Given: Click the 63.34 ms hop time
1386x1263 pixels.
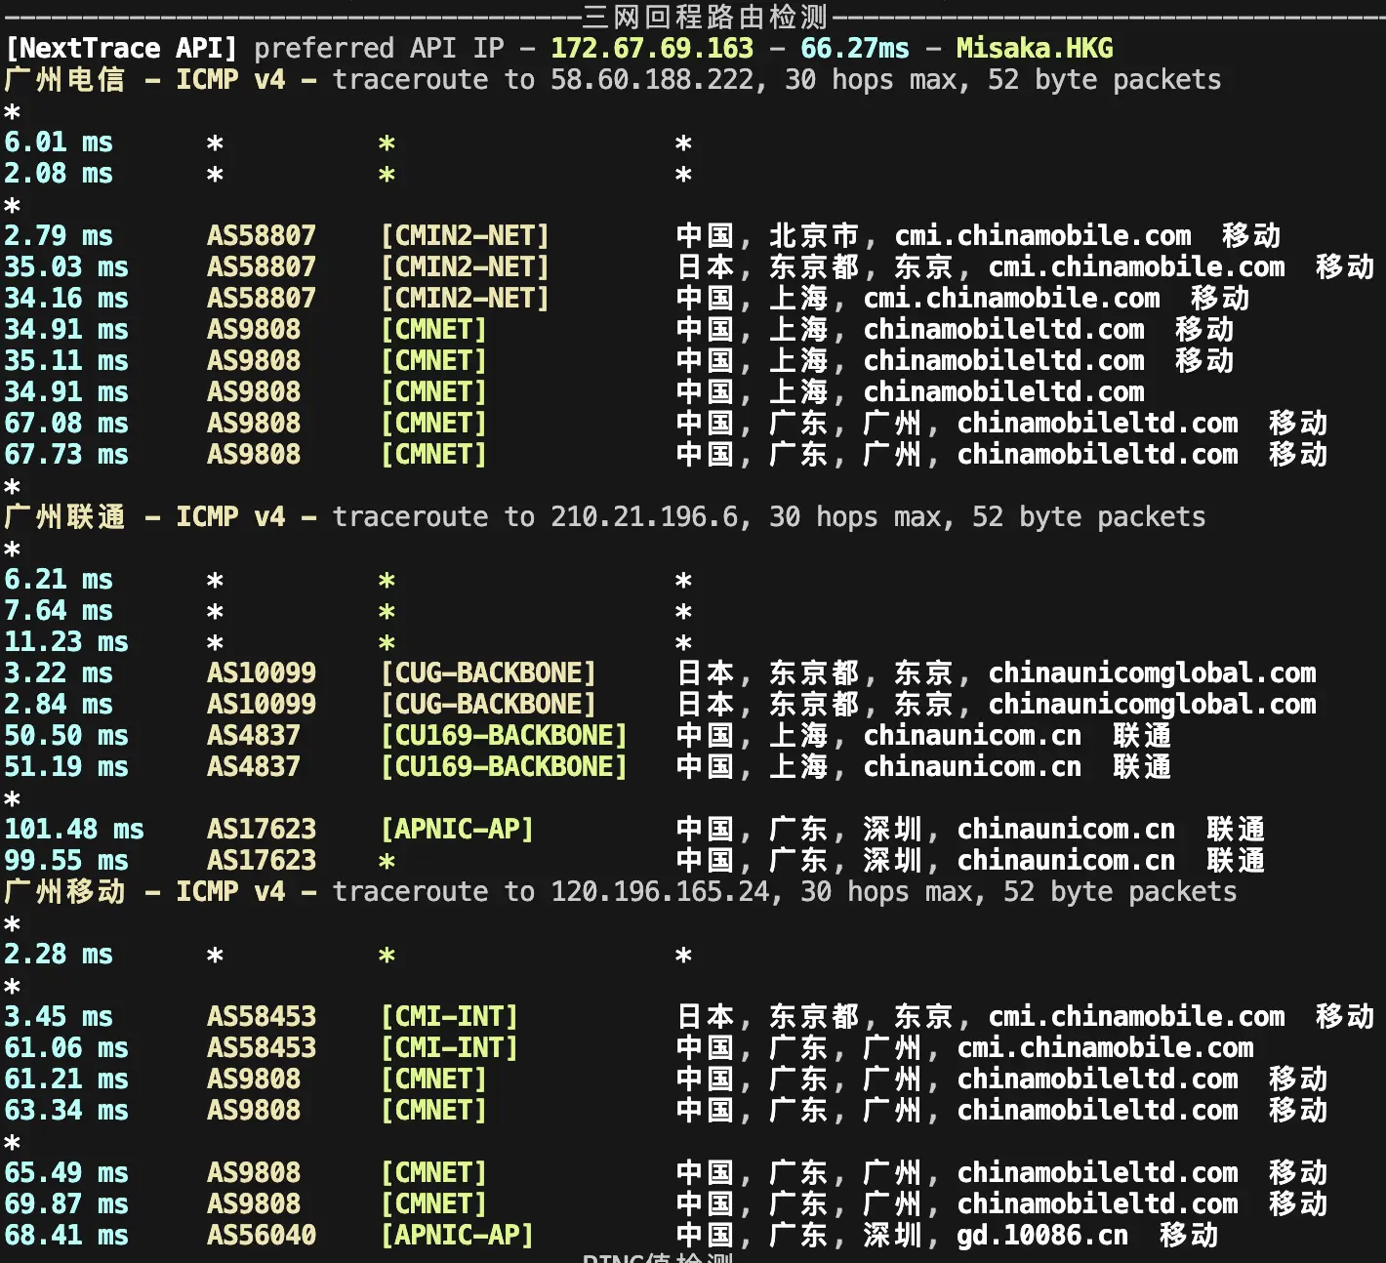Looking at the screenshot, I should coord(66,1110).
